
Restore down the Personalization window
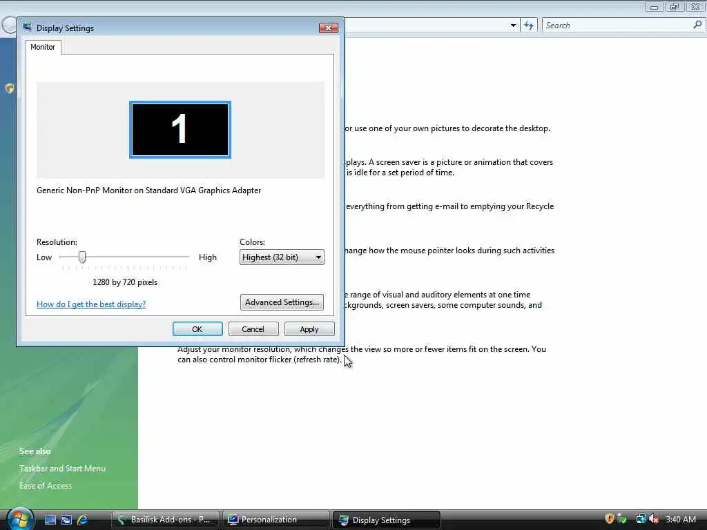[x=675, y=7]
